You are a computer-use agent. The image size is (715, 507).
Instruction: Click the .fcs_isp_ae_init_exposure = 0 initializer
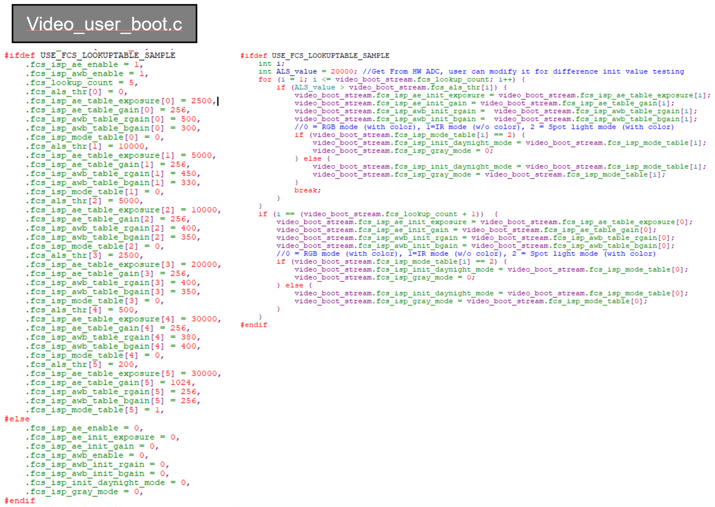point(102,437)
